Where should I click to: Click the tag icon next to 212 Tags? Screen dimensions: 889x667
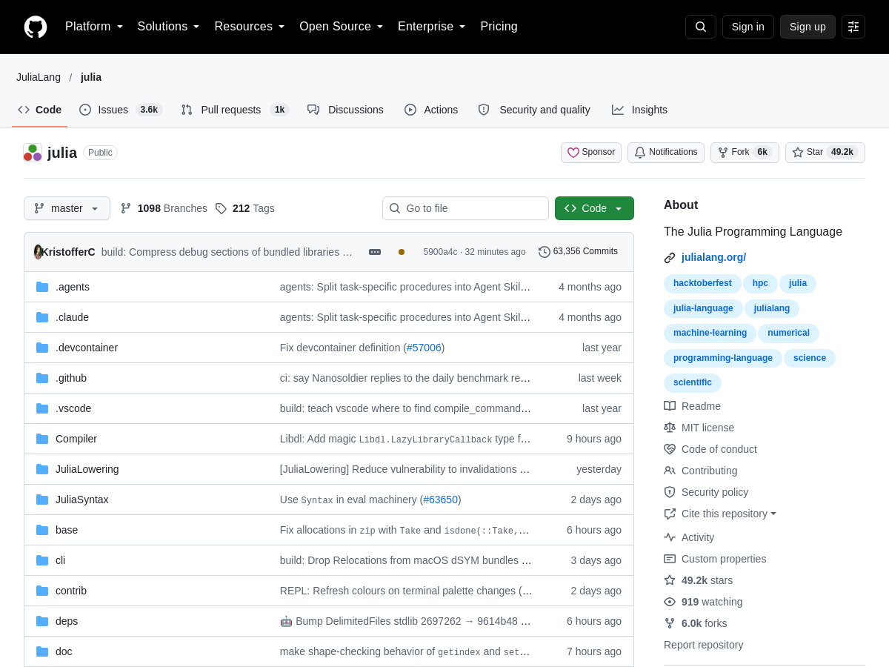(x=221, y=208)
